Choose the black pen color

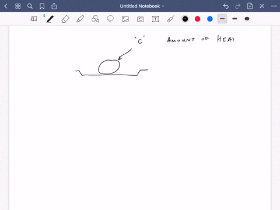185,19
